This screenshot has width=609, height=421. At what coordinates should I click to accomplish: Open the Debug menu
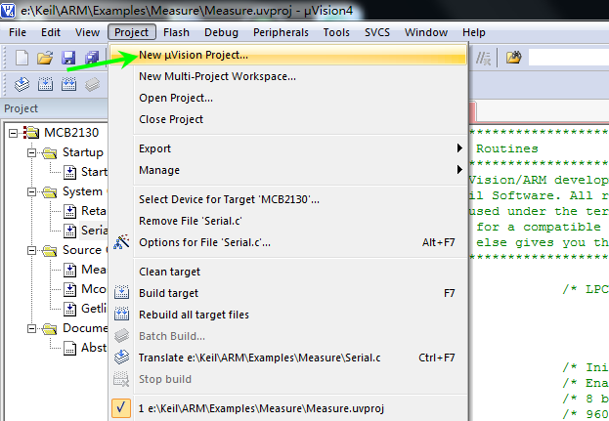click(x=221, y=32)
